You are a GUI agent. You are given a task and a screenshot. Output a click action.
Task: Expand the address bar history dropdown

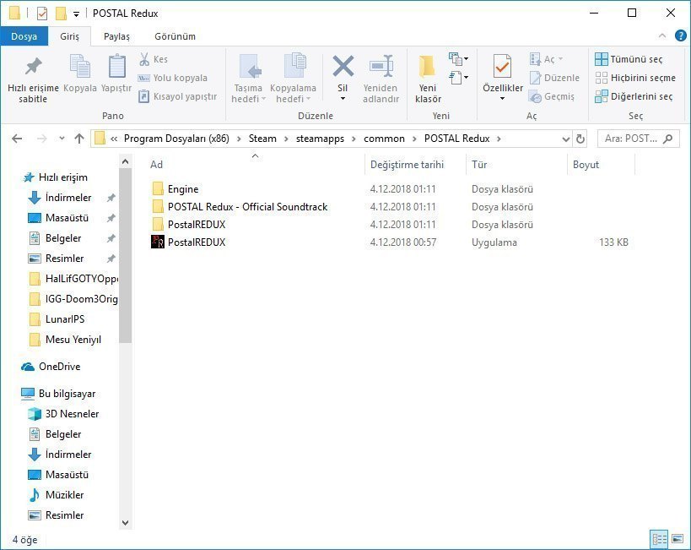click(566, 139)
